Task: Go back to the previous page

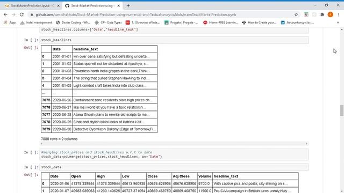Action: 5,14
